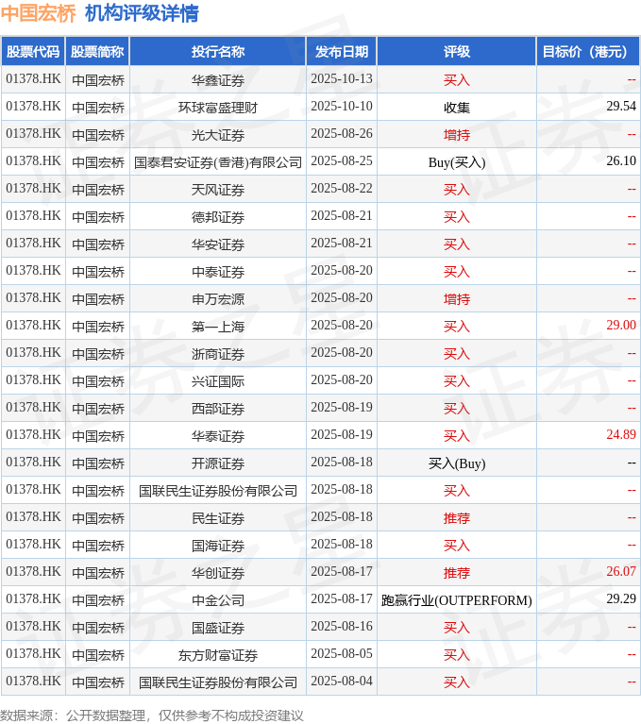Click the date 2025-08-25

pyautogui.click(x=342, y=160)
